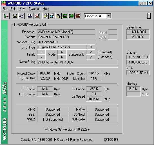Click the time value 23:38:06

138,37
